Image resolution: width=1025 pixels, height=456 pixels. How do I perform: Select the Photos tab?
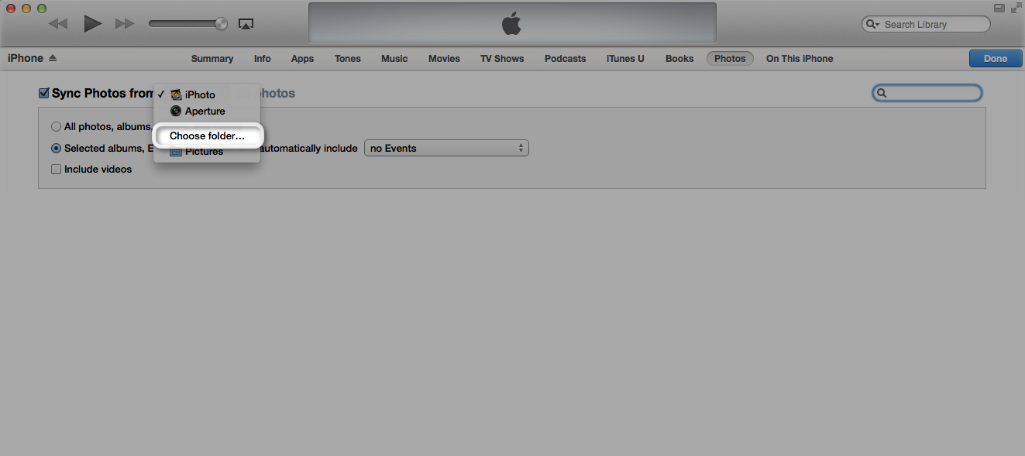click(x=730, y=59)
